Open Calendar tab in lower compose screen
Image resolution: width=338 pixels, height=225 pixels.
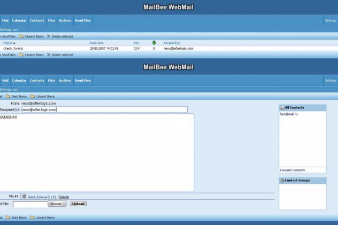tap(19, 80)
